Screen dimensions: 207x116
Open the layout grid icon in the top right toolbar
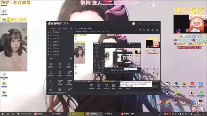click(148, 30)
